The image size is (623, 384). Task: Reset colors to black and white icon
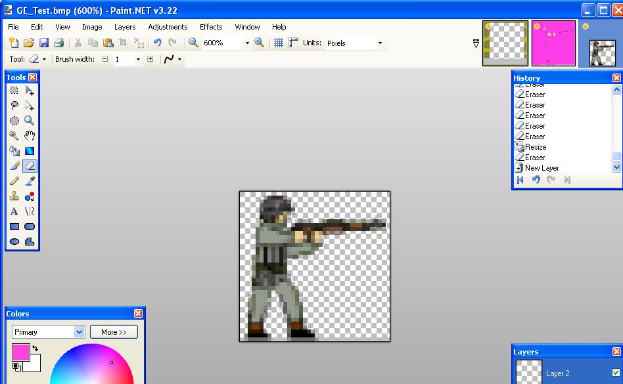pos(16,367)
